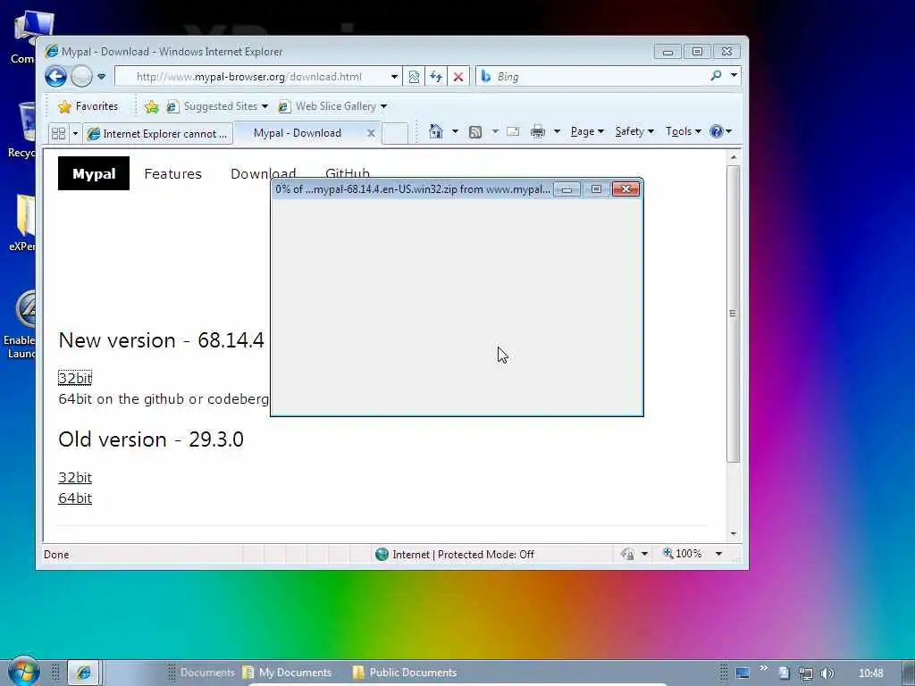This screenshot has width=915, height=686.
Task: Open the Windows Start orb
Action: coord(23,672)
